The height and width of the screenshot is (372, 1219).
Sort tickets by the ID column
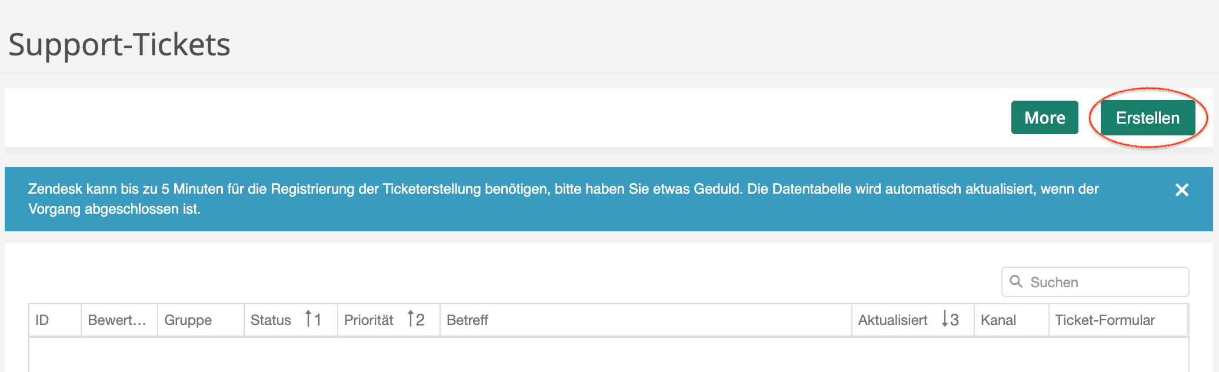(42, 320)
